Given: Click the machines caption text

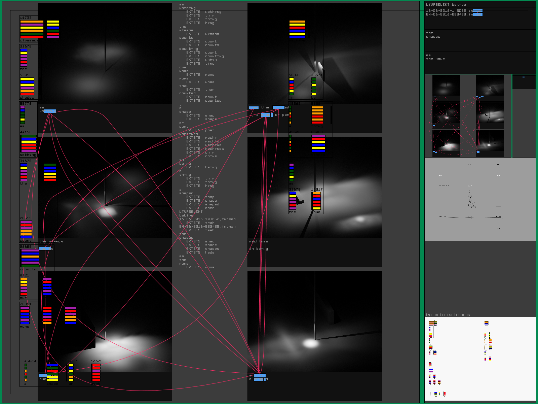Looking at the screenshot, I should point(259,241).
